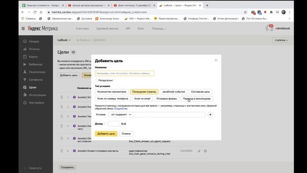Screen dimensions: 307x173
Task: Open API in the top navigation
Action: pyautogui.click(x=128, y=29)
